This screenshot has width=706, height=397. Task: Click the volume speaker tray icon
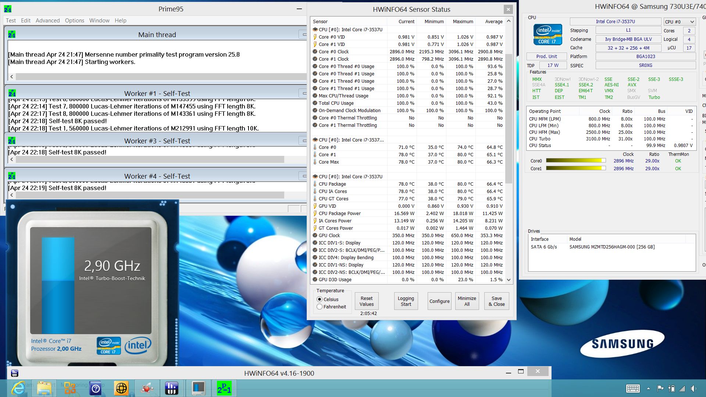coord(693,389)
